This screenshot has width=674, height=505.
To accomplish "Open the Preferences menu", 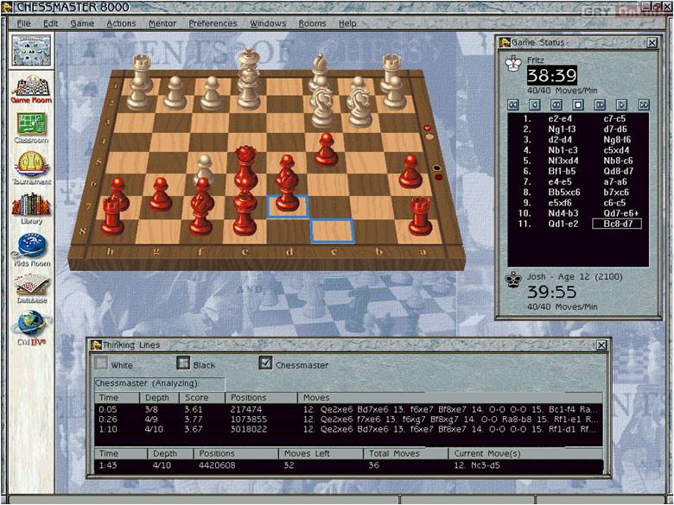I will (x=213, y=23).
